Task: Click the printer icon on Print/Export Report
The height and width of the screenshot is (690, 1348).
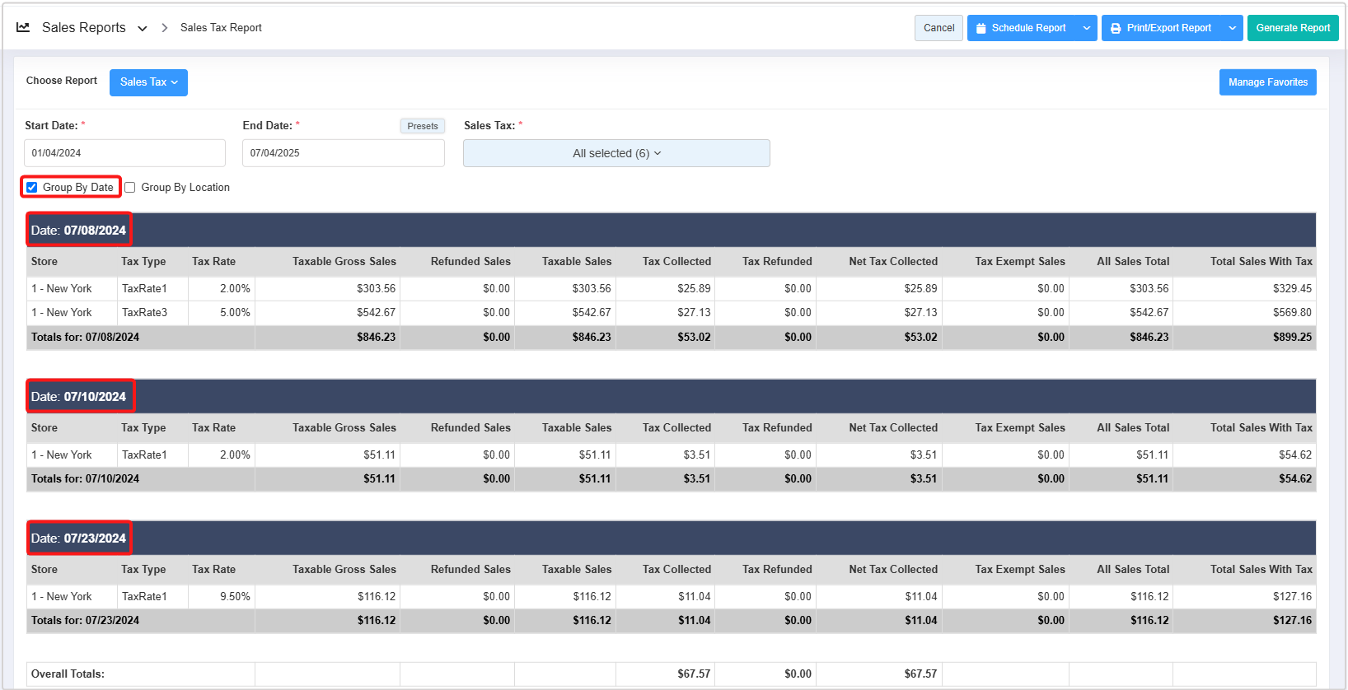Action: click(1116, 28)
